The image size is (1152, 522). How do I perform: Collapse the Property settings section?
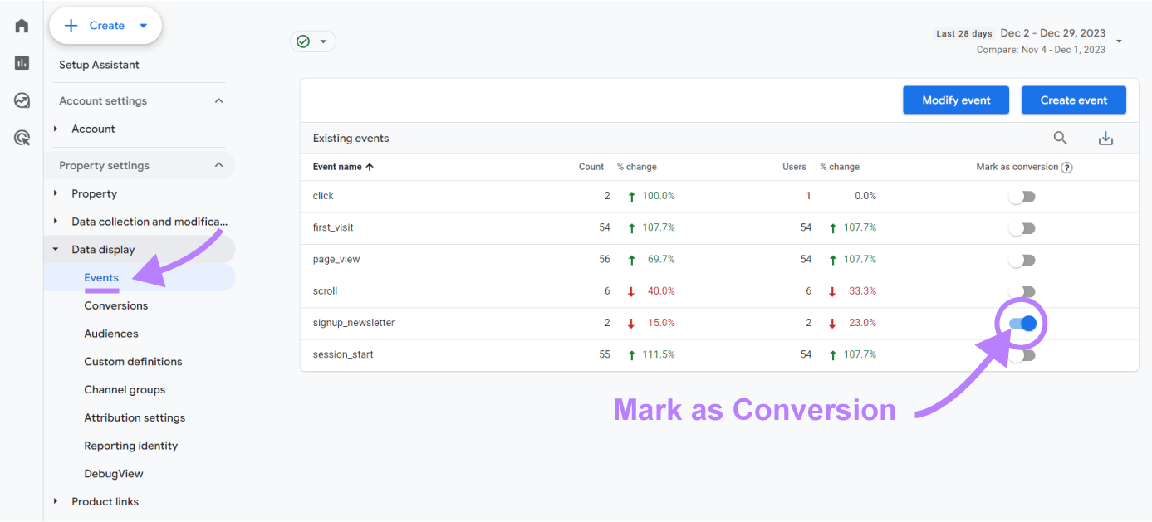[218, 165]
